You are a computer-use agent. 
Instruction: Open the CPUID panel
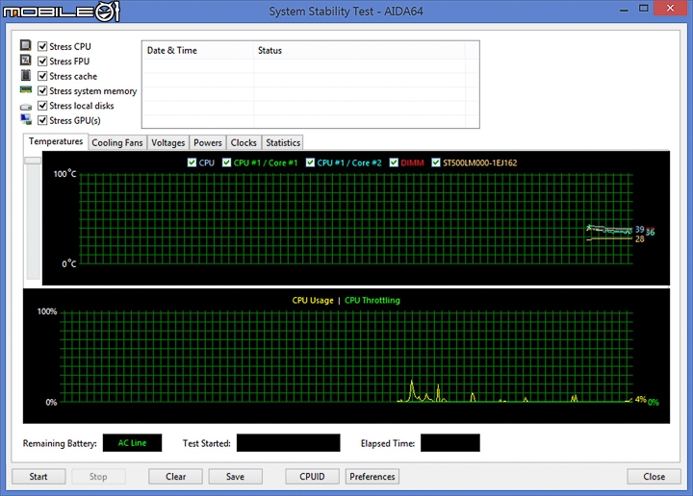tap(312, 477)
